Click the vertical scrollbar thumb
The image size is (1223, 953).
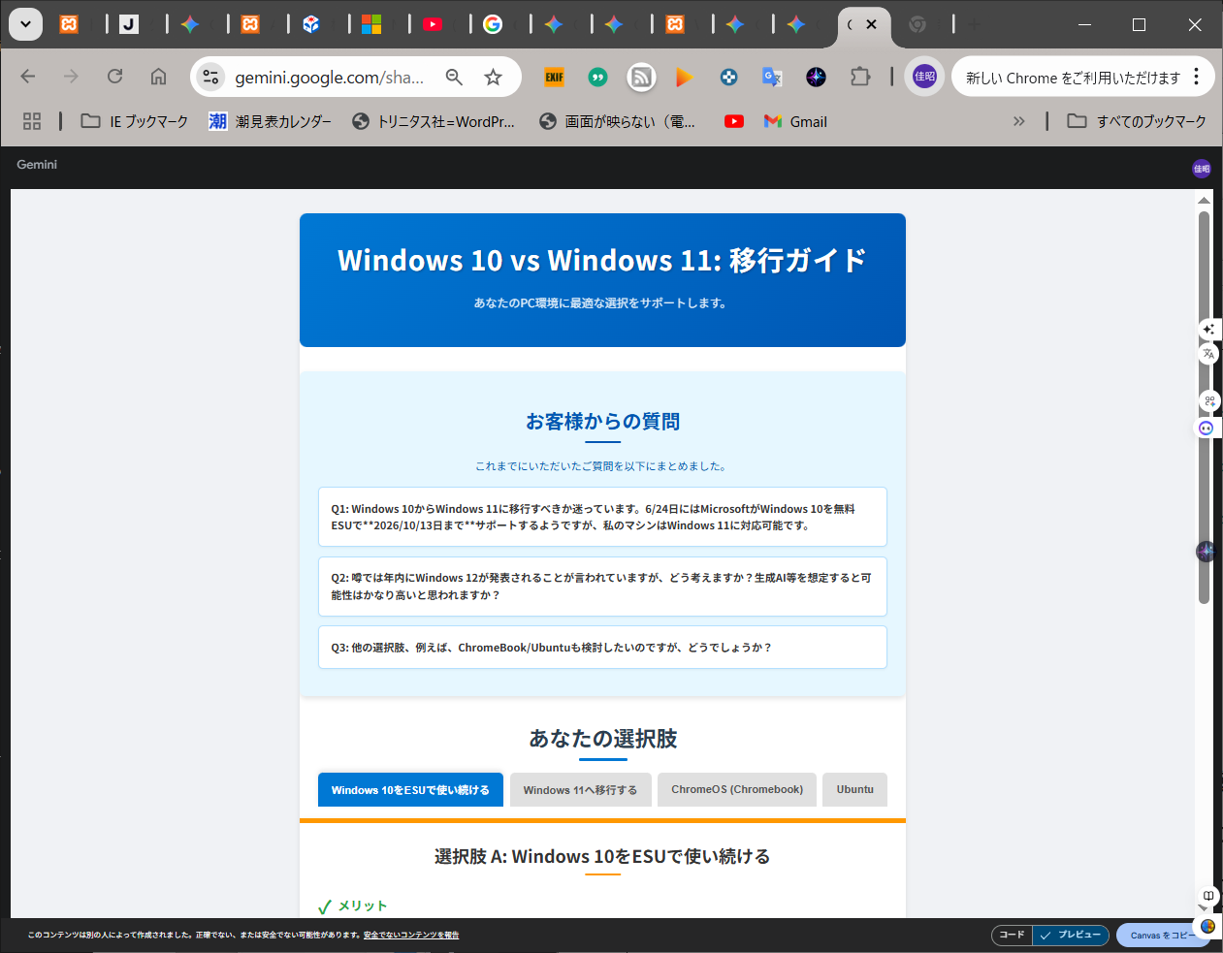coord(1204,407)
